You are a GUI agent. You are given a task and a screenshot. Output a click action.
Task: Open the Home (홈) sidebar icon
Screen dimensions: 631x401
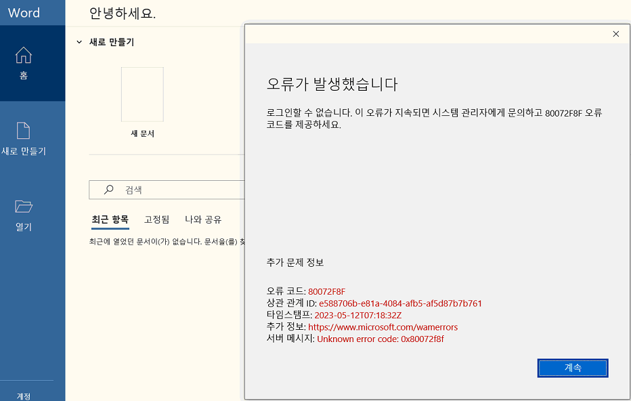24,55
